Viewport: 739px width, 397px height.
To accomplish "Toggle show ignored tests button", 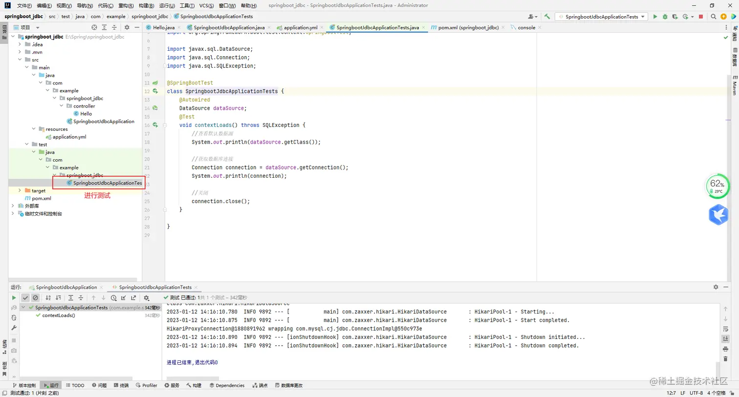I will [x=35, y=298].
